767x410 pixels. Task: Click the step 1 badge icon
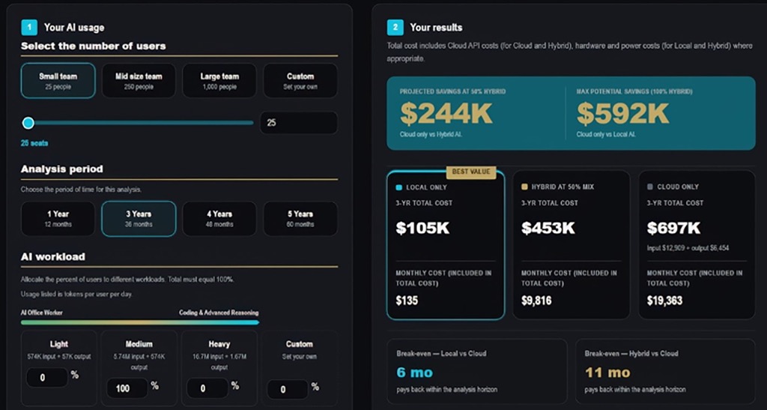click(x=29, y=28)
